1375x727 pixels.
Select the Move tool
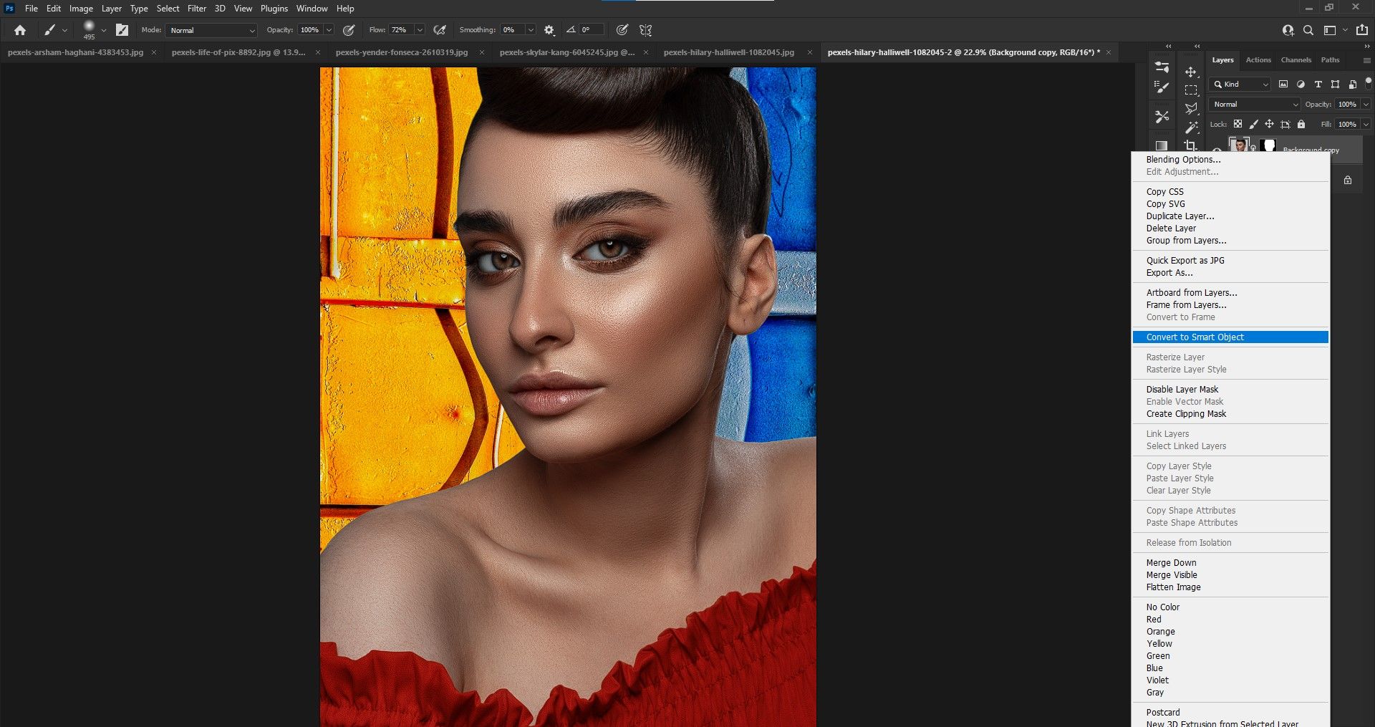1191,72
